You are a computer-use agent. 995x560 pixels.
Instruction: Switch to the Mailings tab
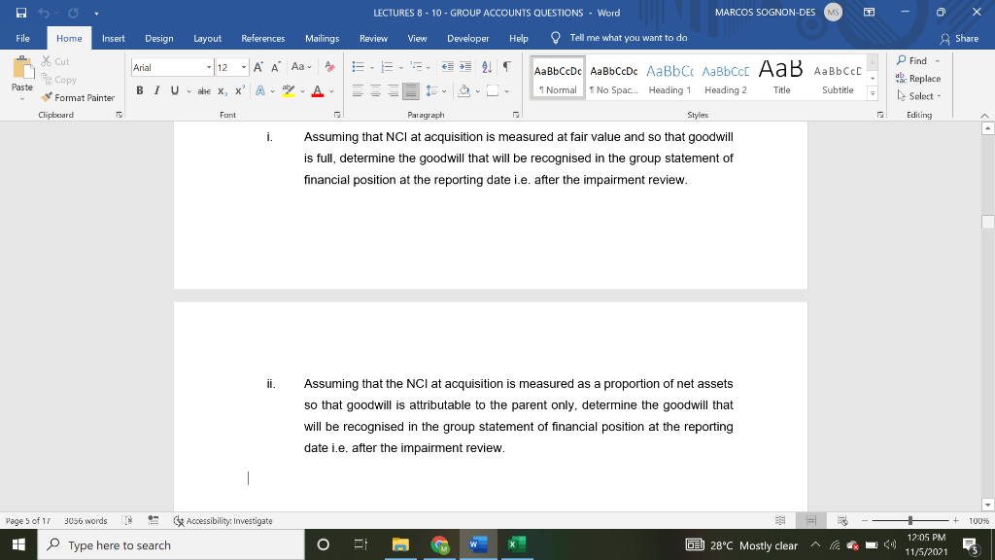pyautogui.click(x=322, y=39)
